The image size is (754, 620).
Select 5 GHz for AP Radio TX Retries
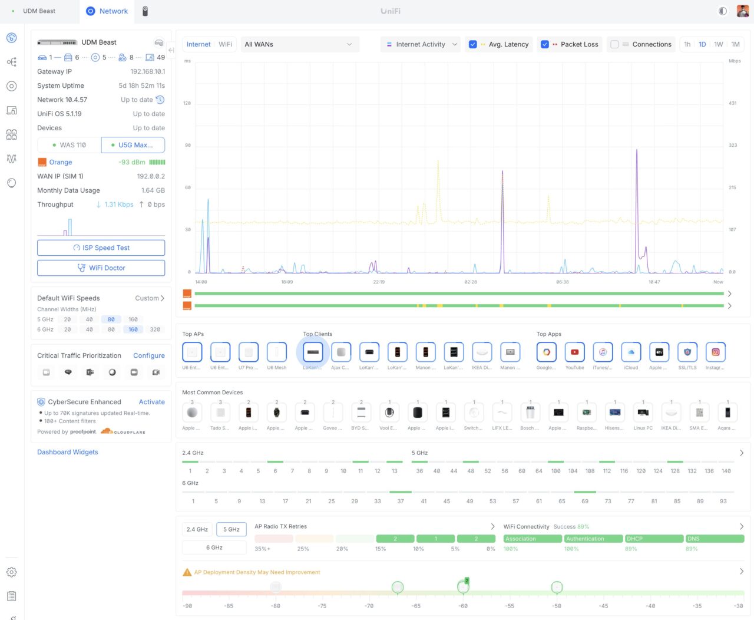click(232, 529)
